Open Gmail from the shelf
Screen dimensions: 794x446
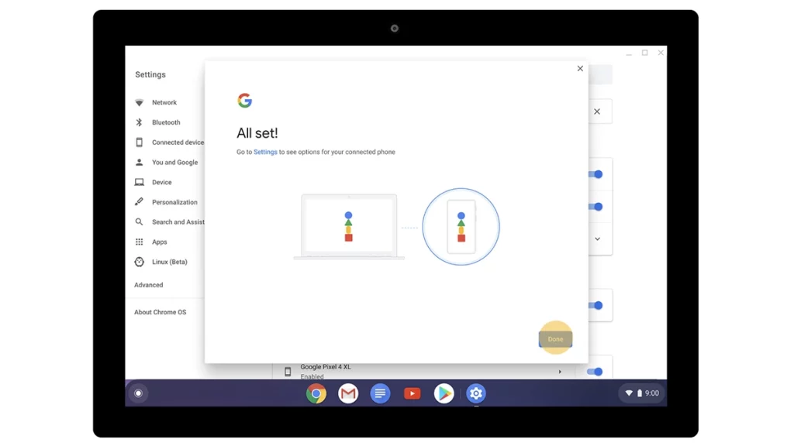click(x=348, y=393)
